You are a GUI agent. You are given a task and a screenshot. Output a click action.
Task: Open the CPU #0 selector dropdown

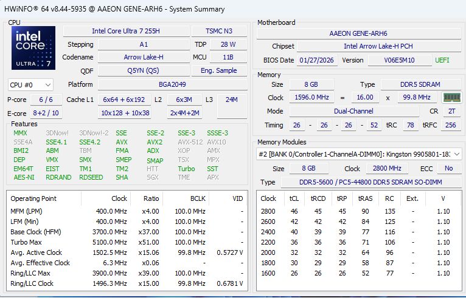[x=30, y=85]
